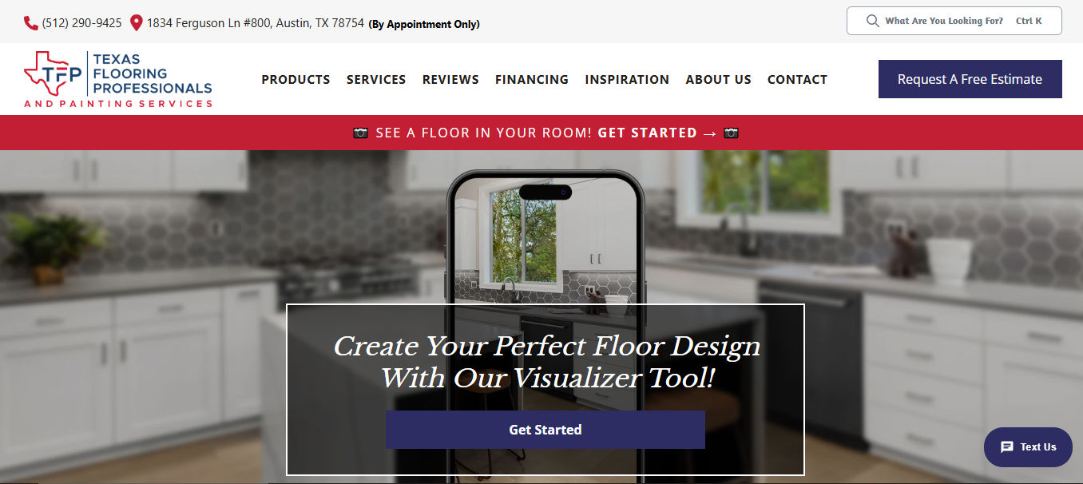Open the Services menu

tap(376, 79)
